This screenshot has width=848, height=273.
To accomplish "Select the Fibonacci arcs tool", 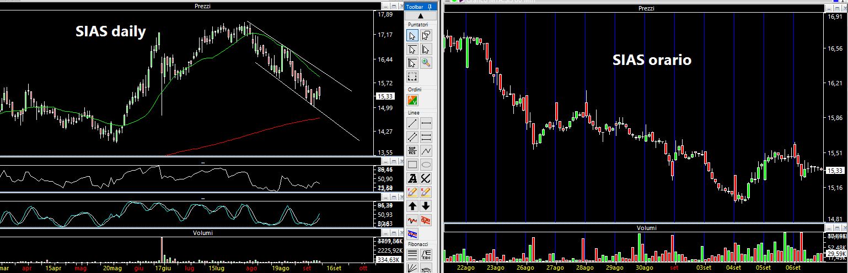I will pos(426,268).
